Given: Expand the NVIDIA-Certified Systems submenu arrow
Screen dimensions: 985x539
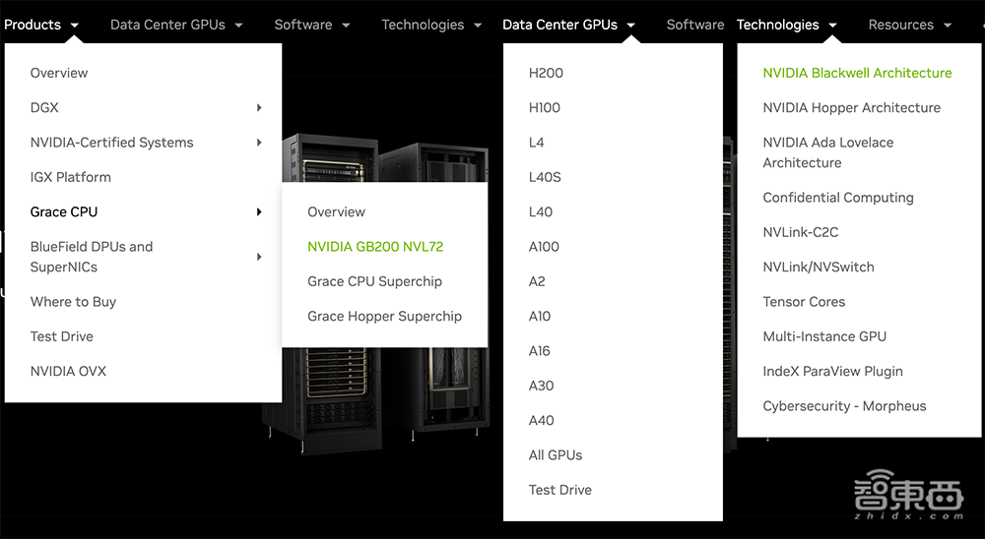Looking at the screenshot, I should click(x=259, y=143).
